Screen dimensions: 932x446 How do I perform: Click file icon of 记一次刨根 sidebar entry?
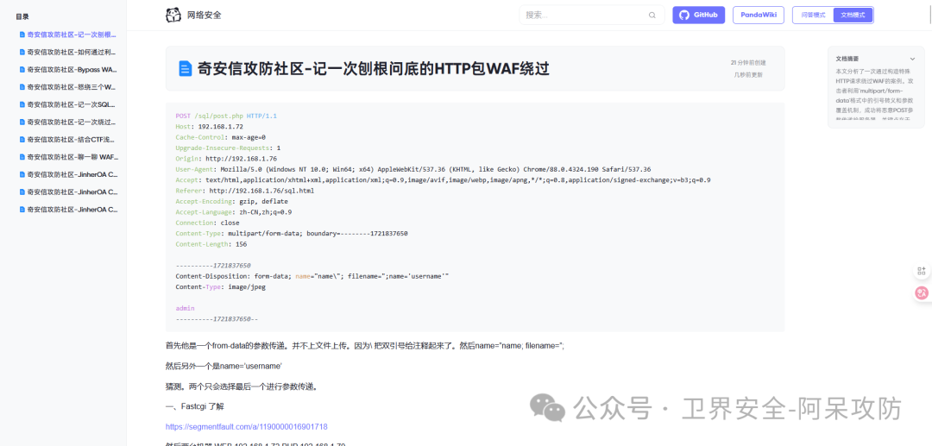pyautogui.click(x=22, y=35)
